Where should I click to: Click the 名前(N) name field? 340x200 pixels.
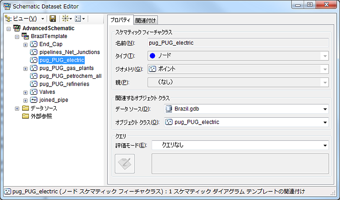[238, 43]
